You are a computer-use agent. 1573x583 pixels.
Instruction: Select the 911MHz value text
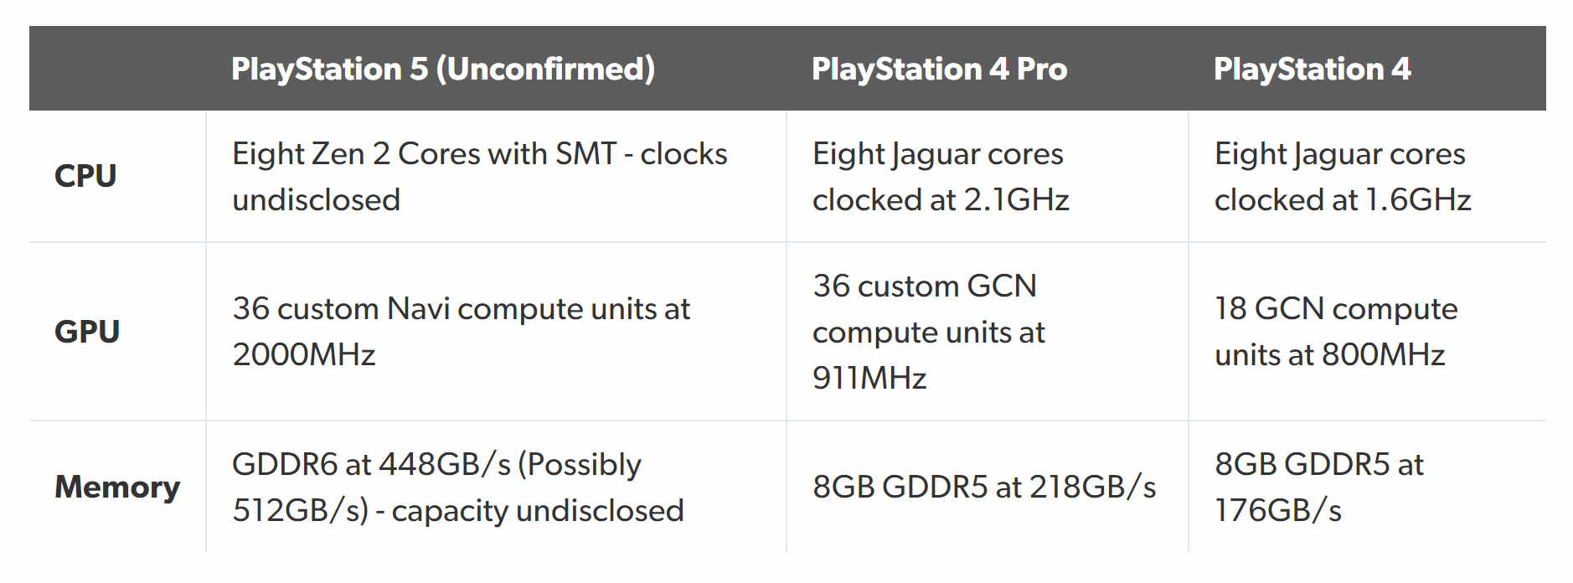tap(869, 379)
